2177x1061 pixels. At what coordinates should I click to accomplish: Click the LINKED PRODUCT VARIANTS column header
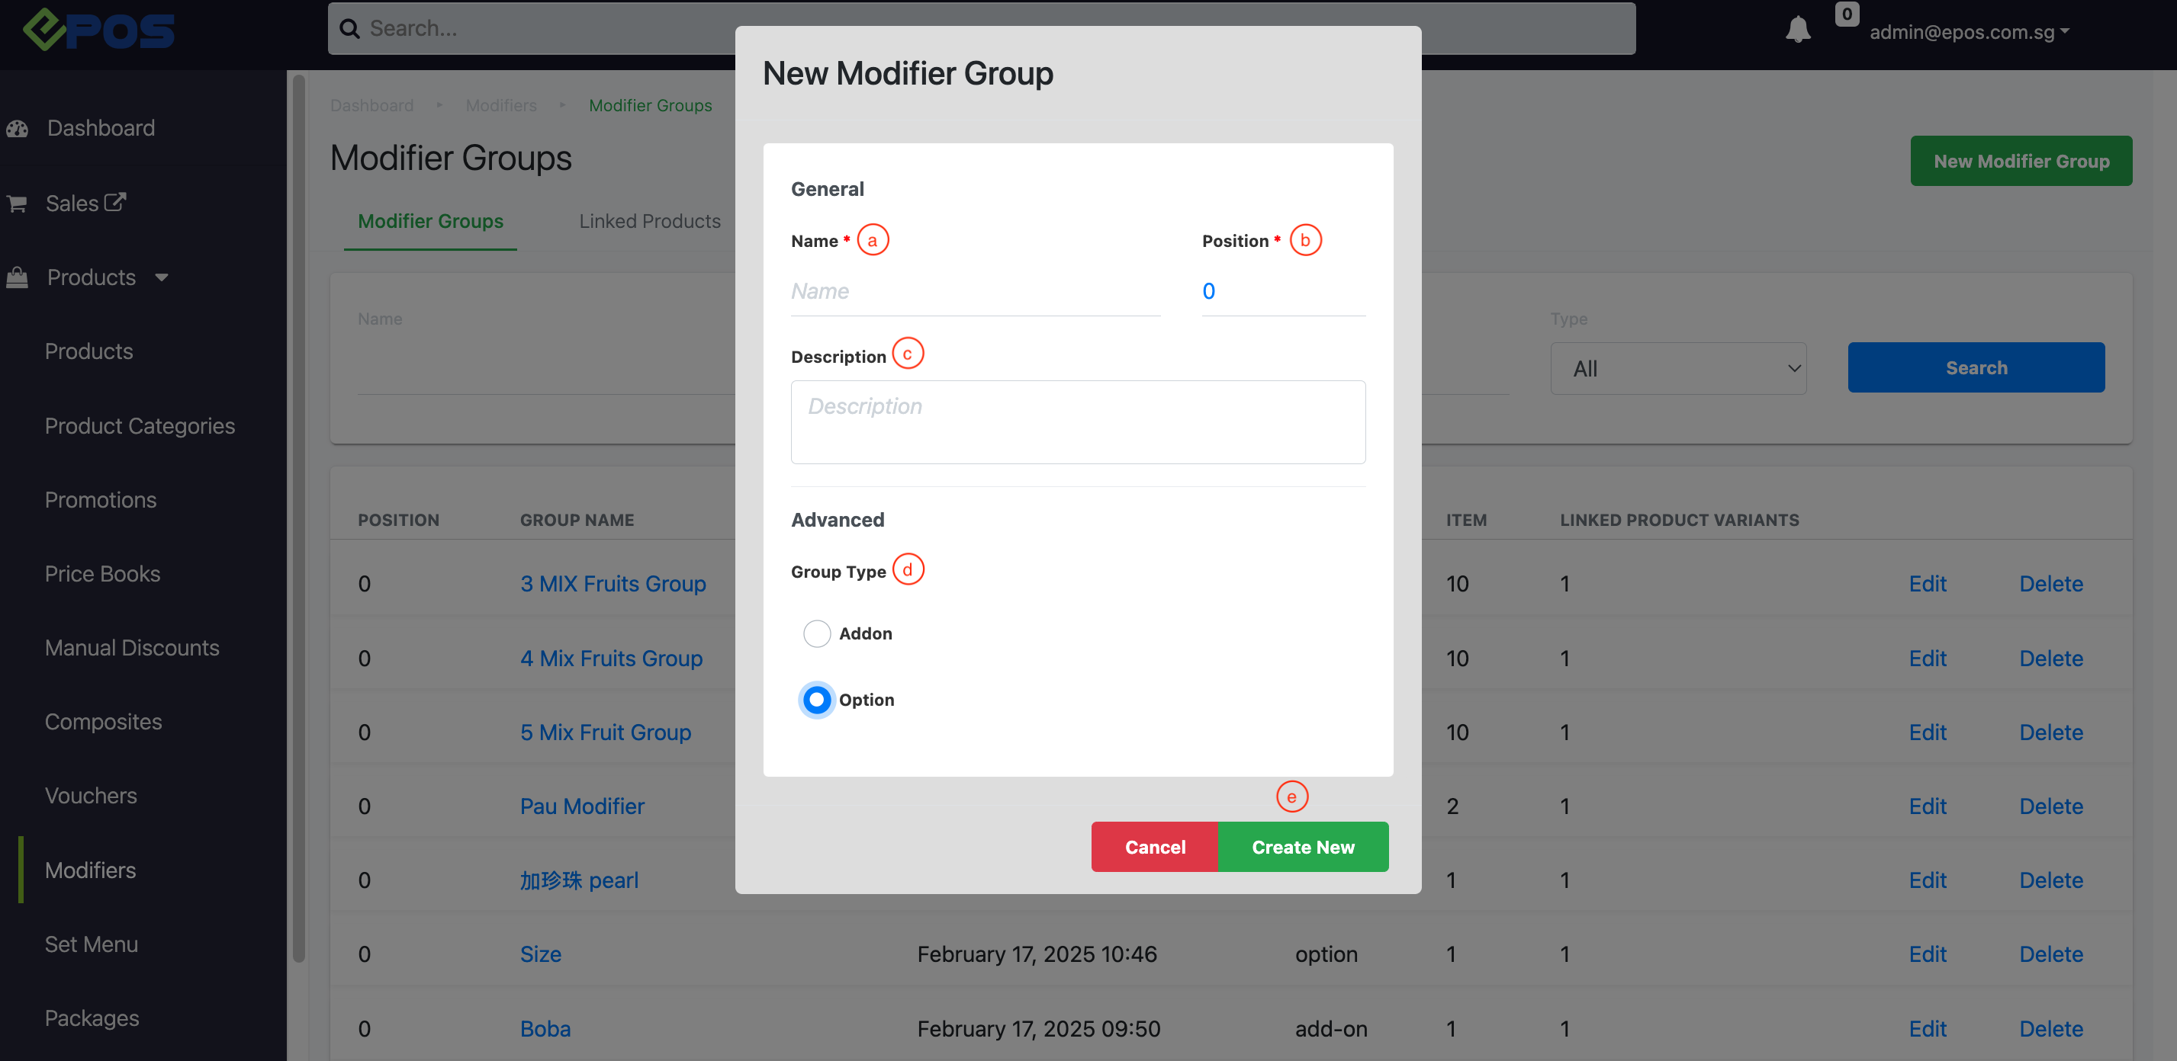1679,521
